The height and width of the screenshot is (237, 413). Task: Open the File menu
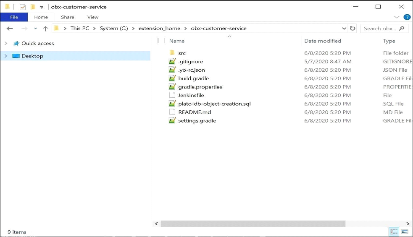pos(14,17)
